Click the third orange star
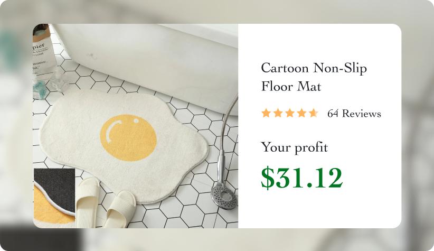The width and height of the screenshot is (434, 251). pyautogui.click(x=290, y=113)
